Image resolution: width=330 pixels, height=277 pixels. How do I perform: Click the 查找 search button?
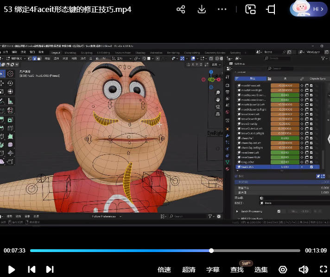coord(237,270)
